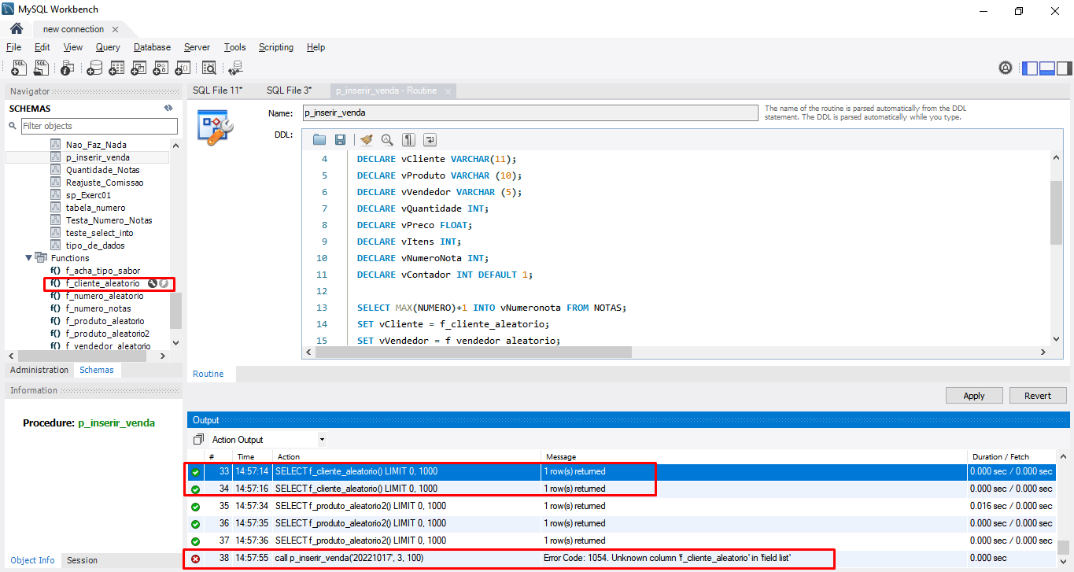Open Workbench preferences gear icon
The image size is (1074, 572).
(x=1006, y=68)
